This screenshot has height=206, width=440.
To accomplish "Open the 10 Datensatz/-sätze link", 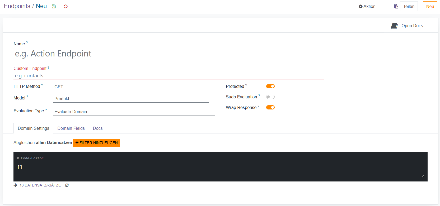I will click(x=40, y=185).
